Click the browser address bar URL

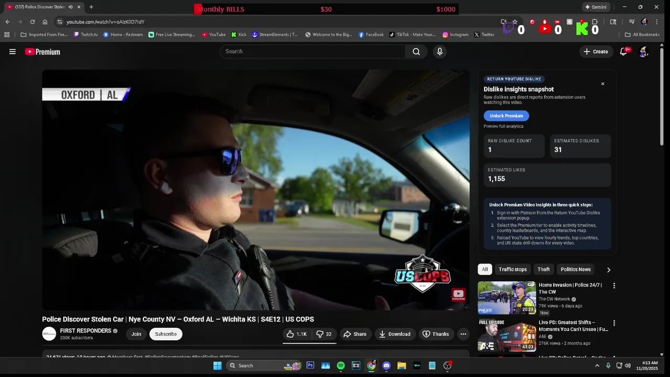pyautogui.click(x=105, y=22)
